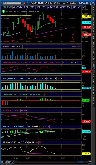Open the Times And Sales side tab

pos(93,24)
